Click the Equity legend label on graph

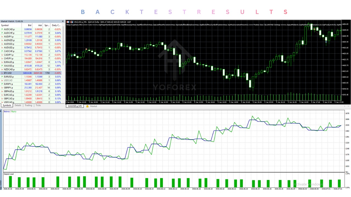tap(14, 112)
